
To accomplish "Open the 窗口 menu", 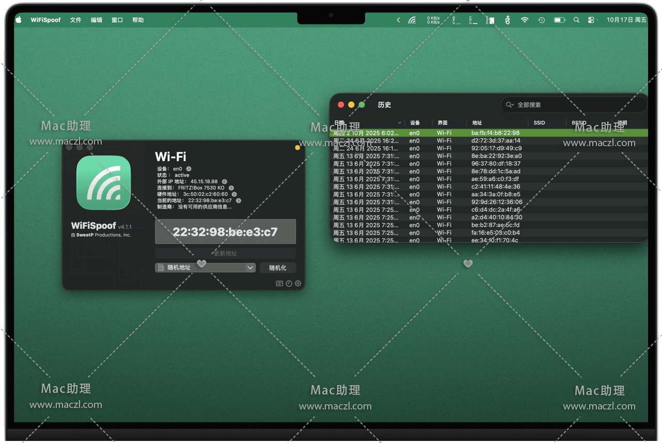I will pos(117,20).
